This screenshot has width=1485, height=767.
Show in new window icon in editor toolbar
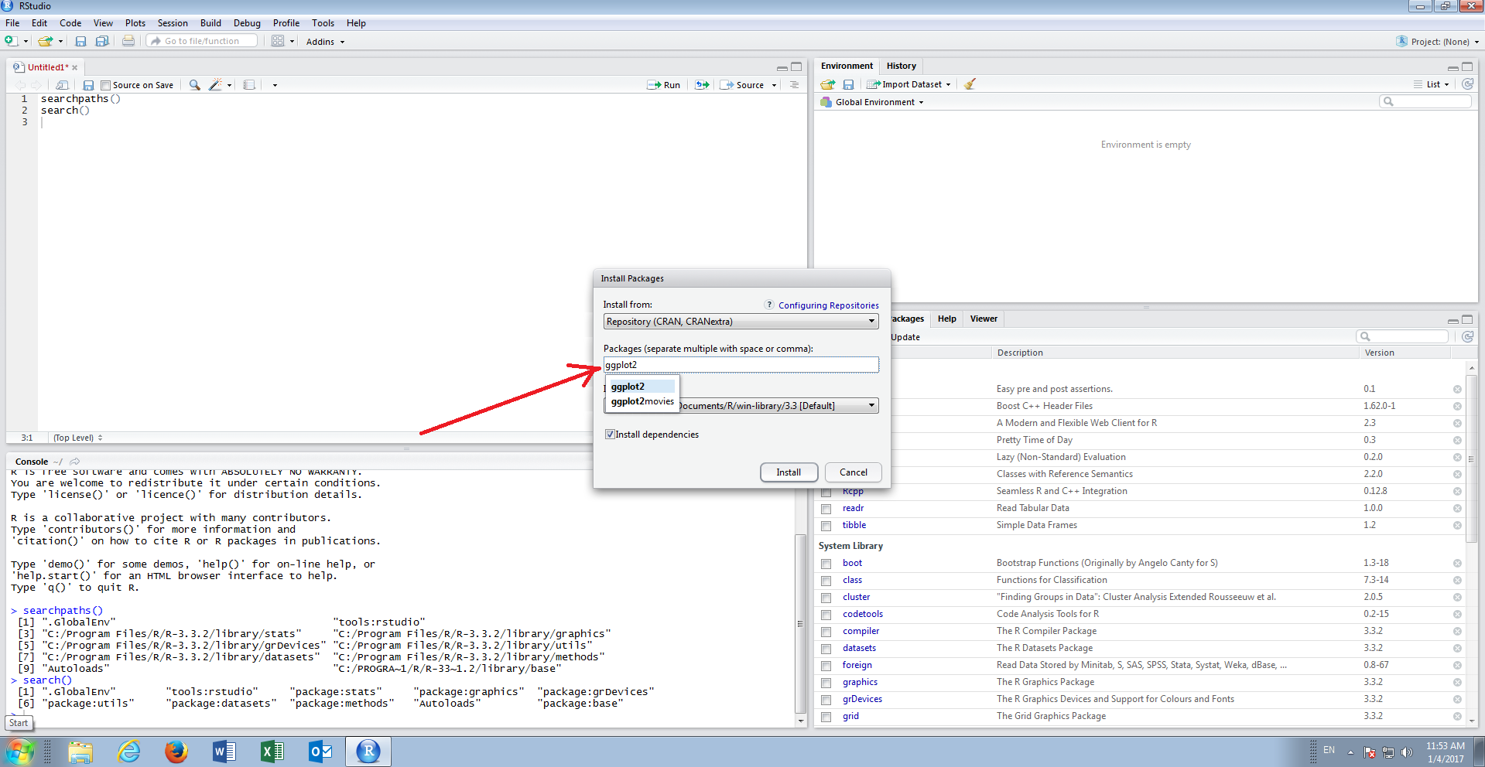pos(63,85)
